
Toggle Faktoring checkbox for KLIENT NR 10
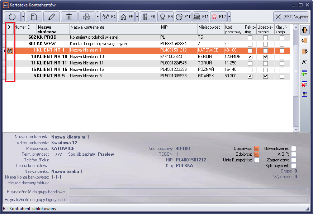pyautogui.click(x=250, y=57)
